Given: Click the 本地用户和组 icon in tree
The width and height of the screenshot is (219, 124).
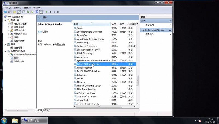Looking at the screenshot, I should pos(12,34).
